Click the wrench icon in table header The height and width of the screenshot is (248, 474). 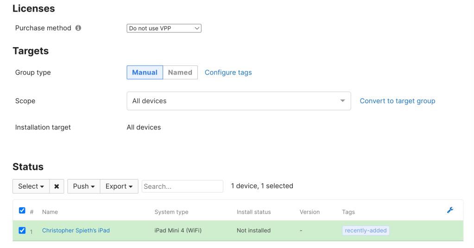point(450,210)
